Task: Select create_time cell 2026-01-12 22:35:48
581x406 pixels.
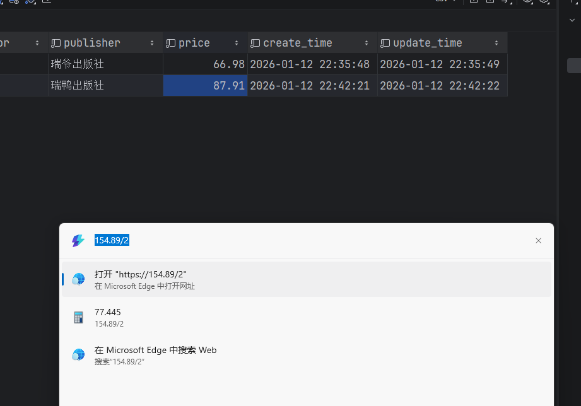Action: coord(312,64)
